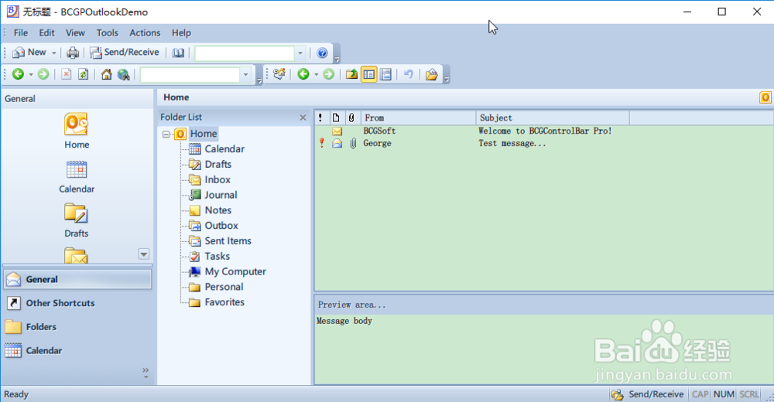Viewport: 774px width, 402px height.
Task: Click the Undo arrow icon
Action: [x=408, y=74]
